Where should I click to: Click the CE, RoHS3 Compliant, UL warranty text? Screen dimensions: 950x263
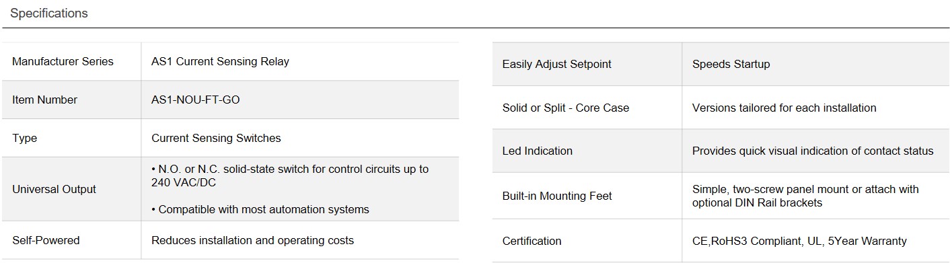[799, 241]
